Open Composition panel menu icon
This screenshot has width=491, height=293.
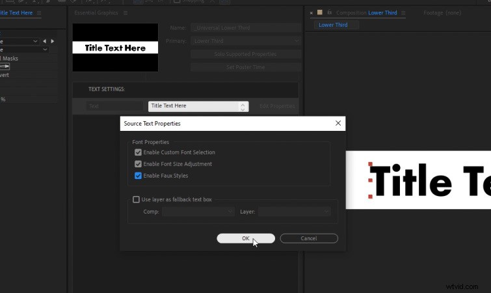click(x=403, y=13)
